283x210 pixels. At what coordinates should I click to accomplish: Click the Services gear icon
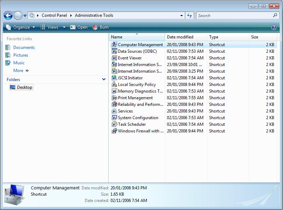(x=114, y=111)
